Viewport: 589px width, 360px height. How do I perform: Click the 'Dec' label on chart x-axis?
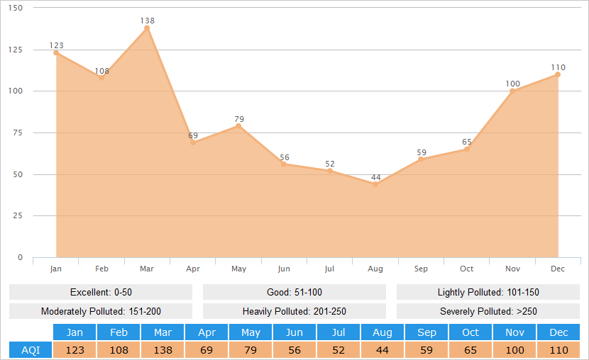[558, 269]
